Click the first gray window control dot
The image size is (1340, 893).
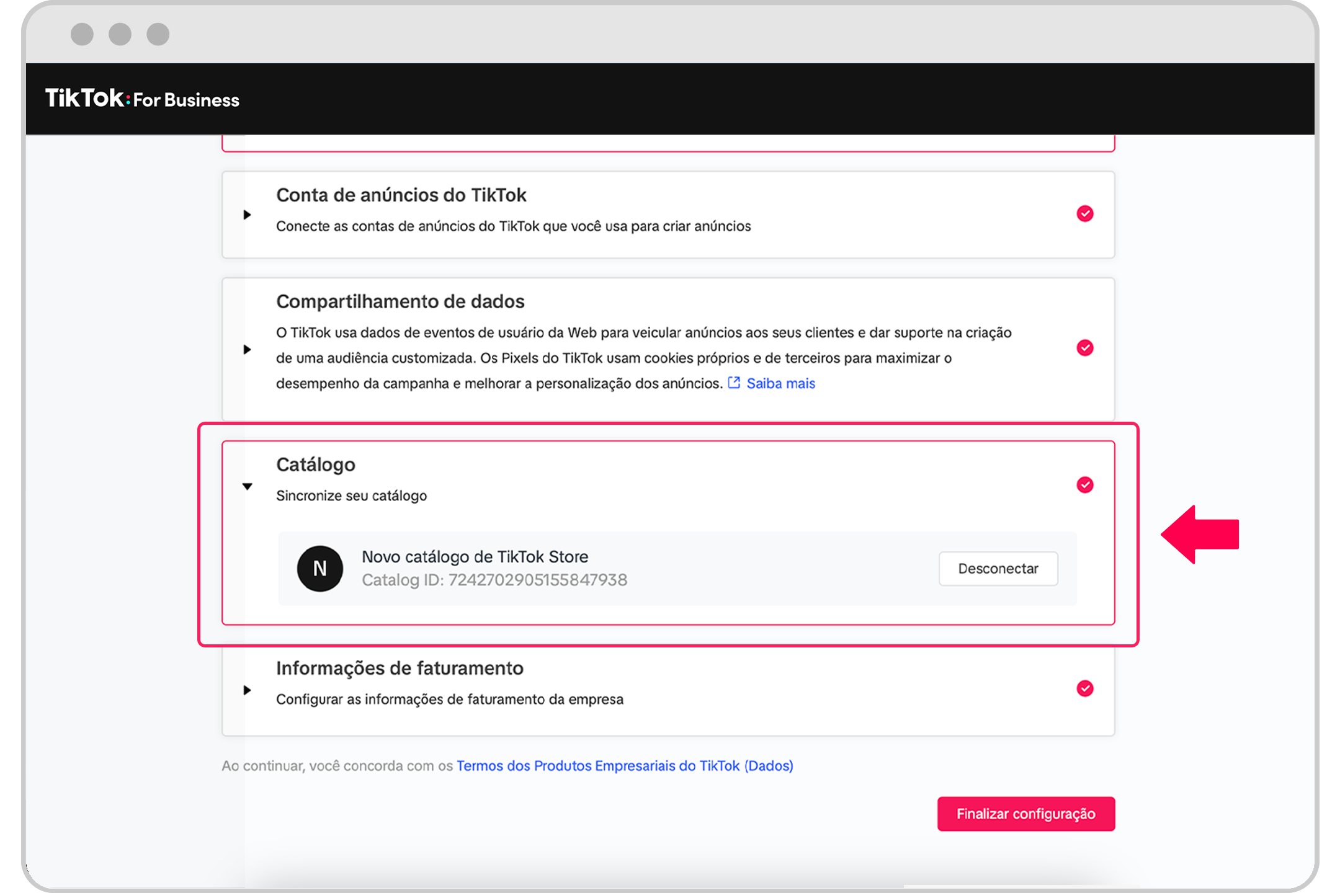tap(82, 34)
